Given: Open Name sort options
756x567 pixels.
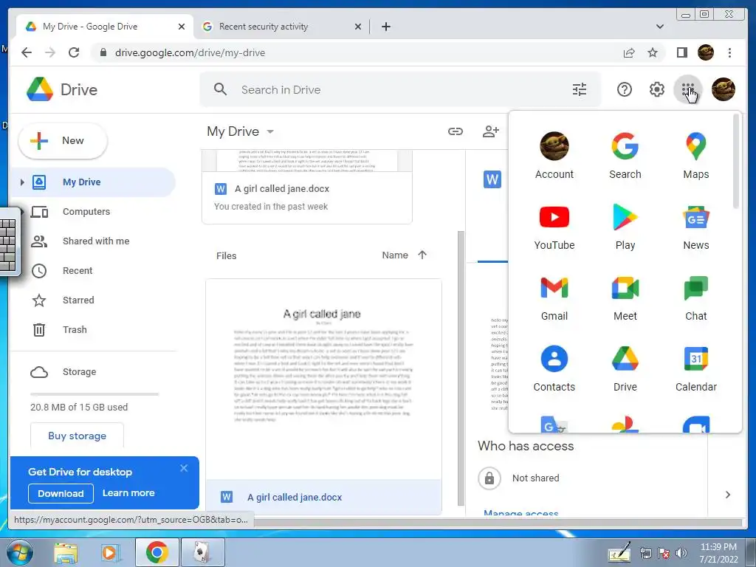Looking at the screenshot, I should [395, 255].
